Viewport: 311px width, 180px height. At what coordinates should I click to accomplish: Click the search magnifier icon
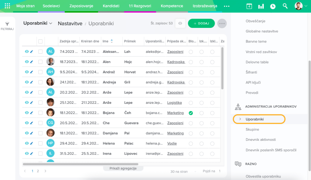click(285, 6)
